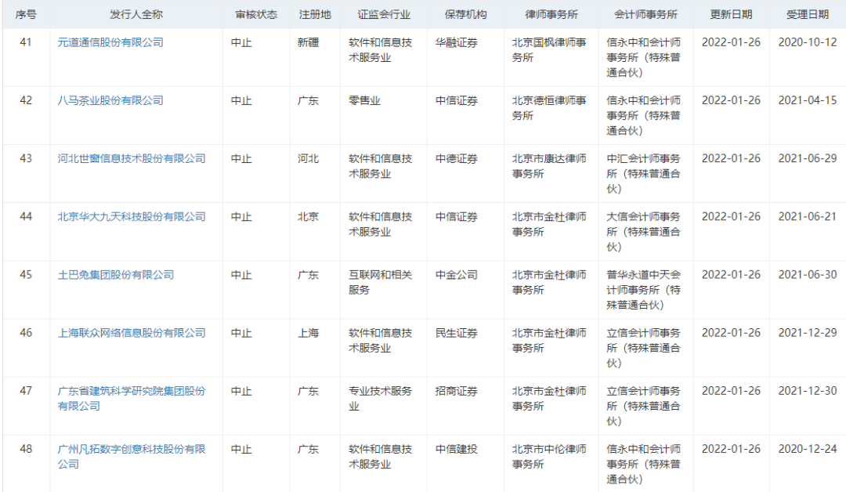Viewport: 846px width, 492px height.
Task: Open 土巴兔集团股份有限公司 link
Action: coord(116,275)
